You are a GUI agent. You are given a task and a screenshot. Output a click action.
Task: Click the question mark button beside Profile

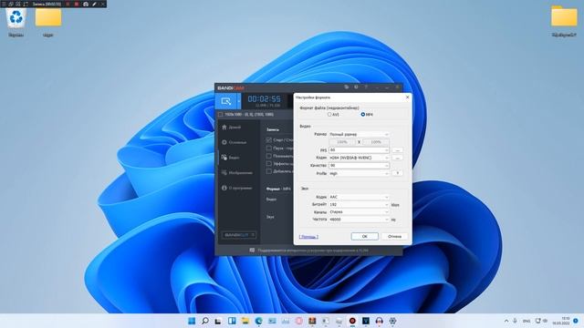coord(398,173)
